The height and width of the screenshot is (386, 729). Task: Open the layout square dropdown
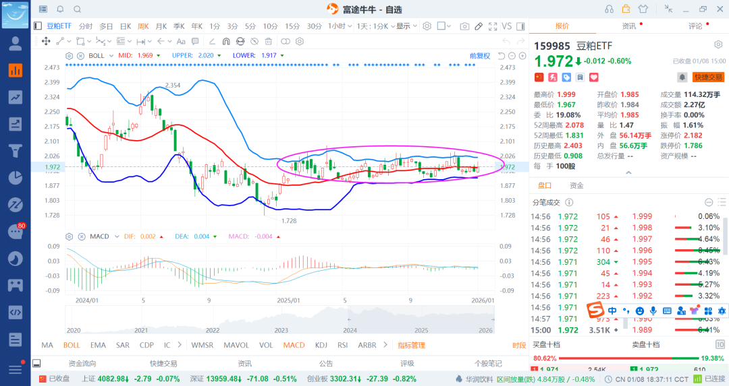[444, 26]
